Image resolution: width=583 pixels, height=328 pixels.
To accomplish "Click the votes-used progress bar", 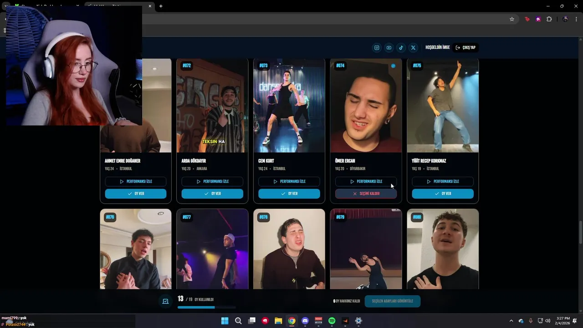I will click(x=207, y=307).
